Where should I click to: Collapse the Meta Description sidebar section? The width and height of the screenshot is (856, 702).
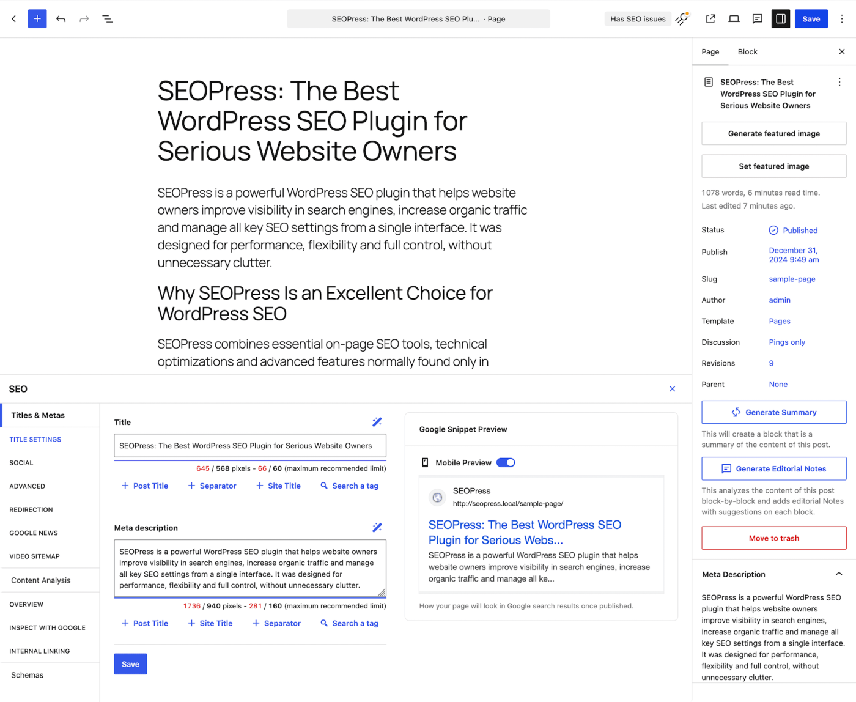click(839, 574)
